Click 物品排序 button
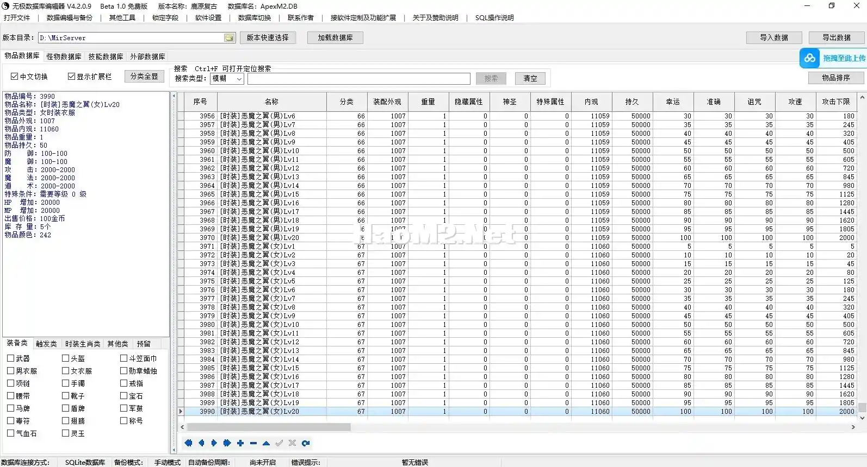 click(x=835, y=78)
